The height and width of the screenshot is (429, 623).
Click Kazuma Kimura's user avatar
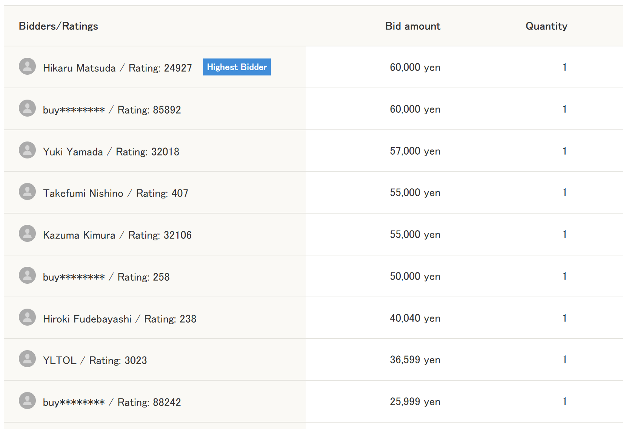tap(27, 234)
